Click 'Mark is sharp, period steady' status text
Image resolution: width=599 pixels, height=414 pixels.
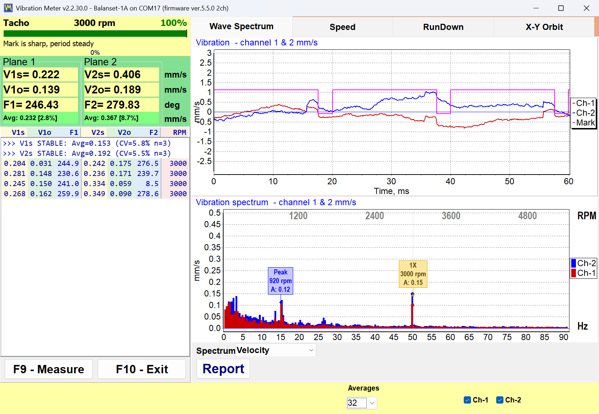tap(48, 44)
